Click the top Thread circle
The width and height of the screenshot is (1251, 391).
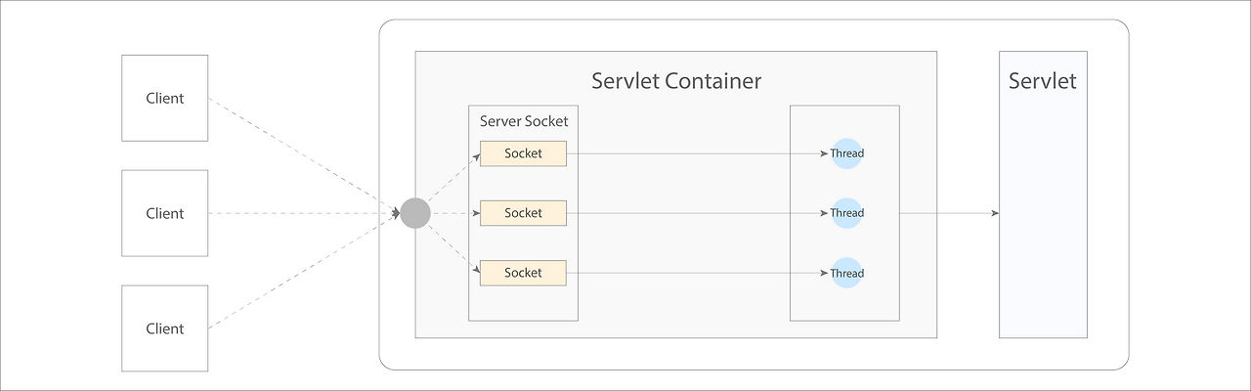tap(846, 153)
